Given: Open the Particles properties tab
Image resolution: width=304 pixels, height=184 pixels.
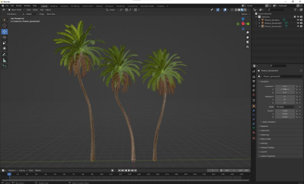Looking at the screenshot, I should (x=254, y=115).
